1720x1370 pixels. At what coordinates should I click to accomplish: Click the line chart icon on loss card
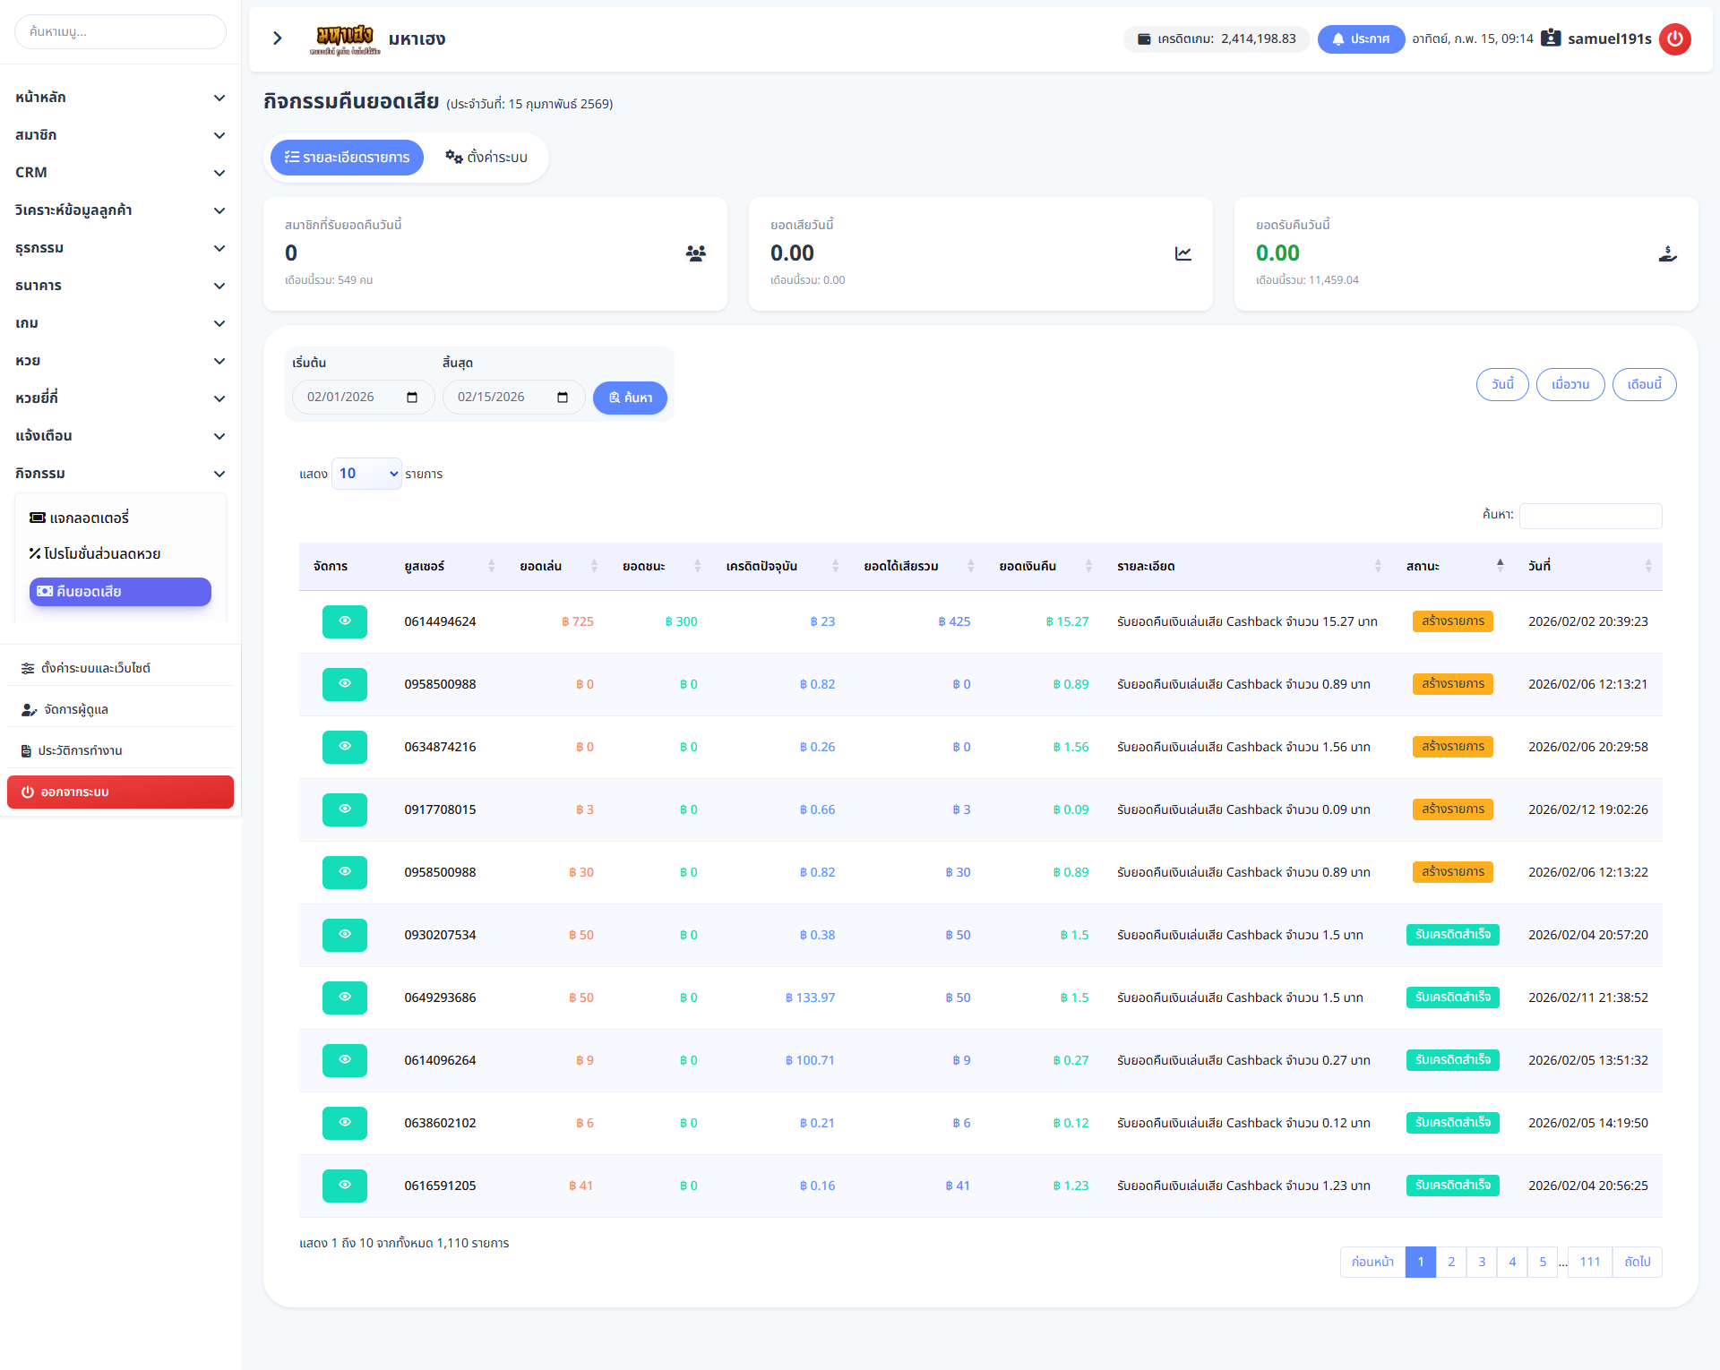[x=1182, y=253]
